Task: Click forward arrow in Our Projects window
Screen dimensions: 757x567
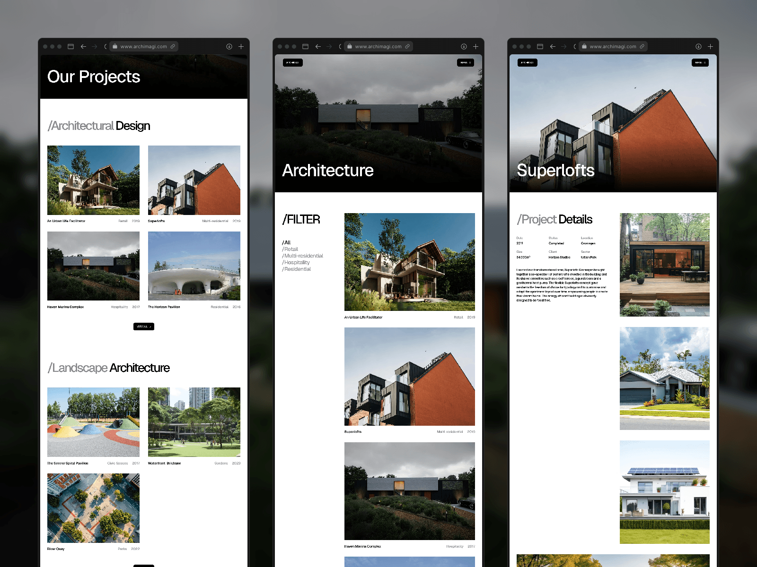Action: [x=94, y=46]
